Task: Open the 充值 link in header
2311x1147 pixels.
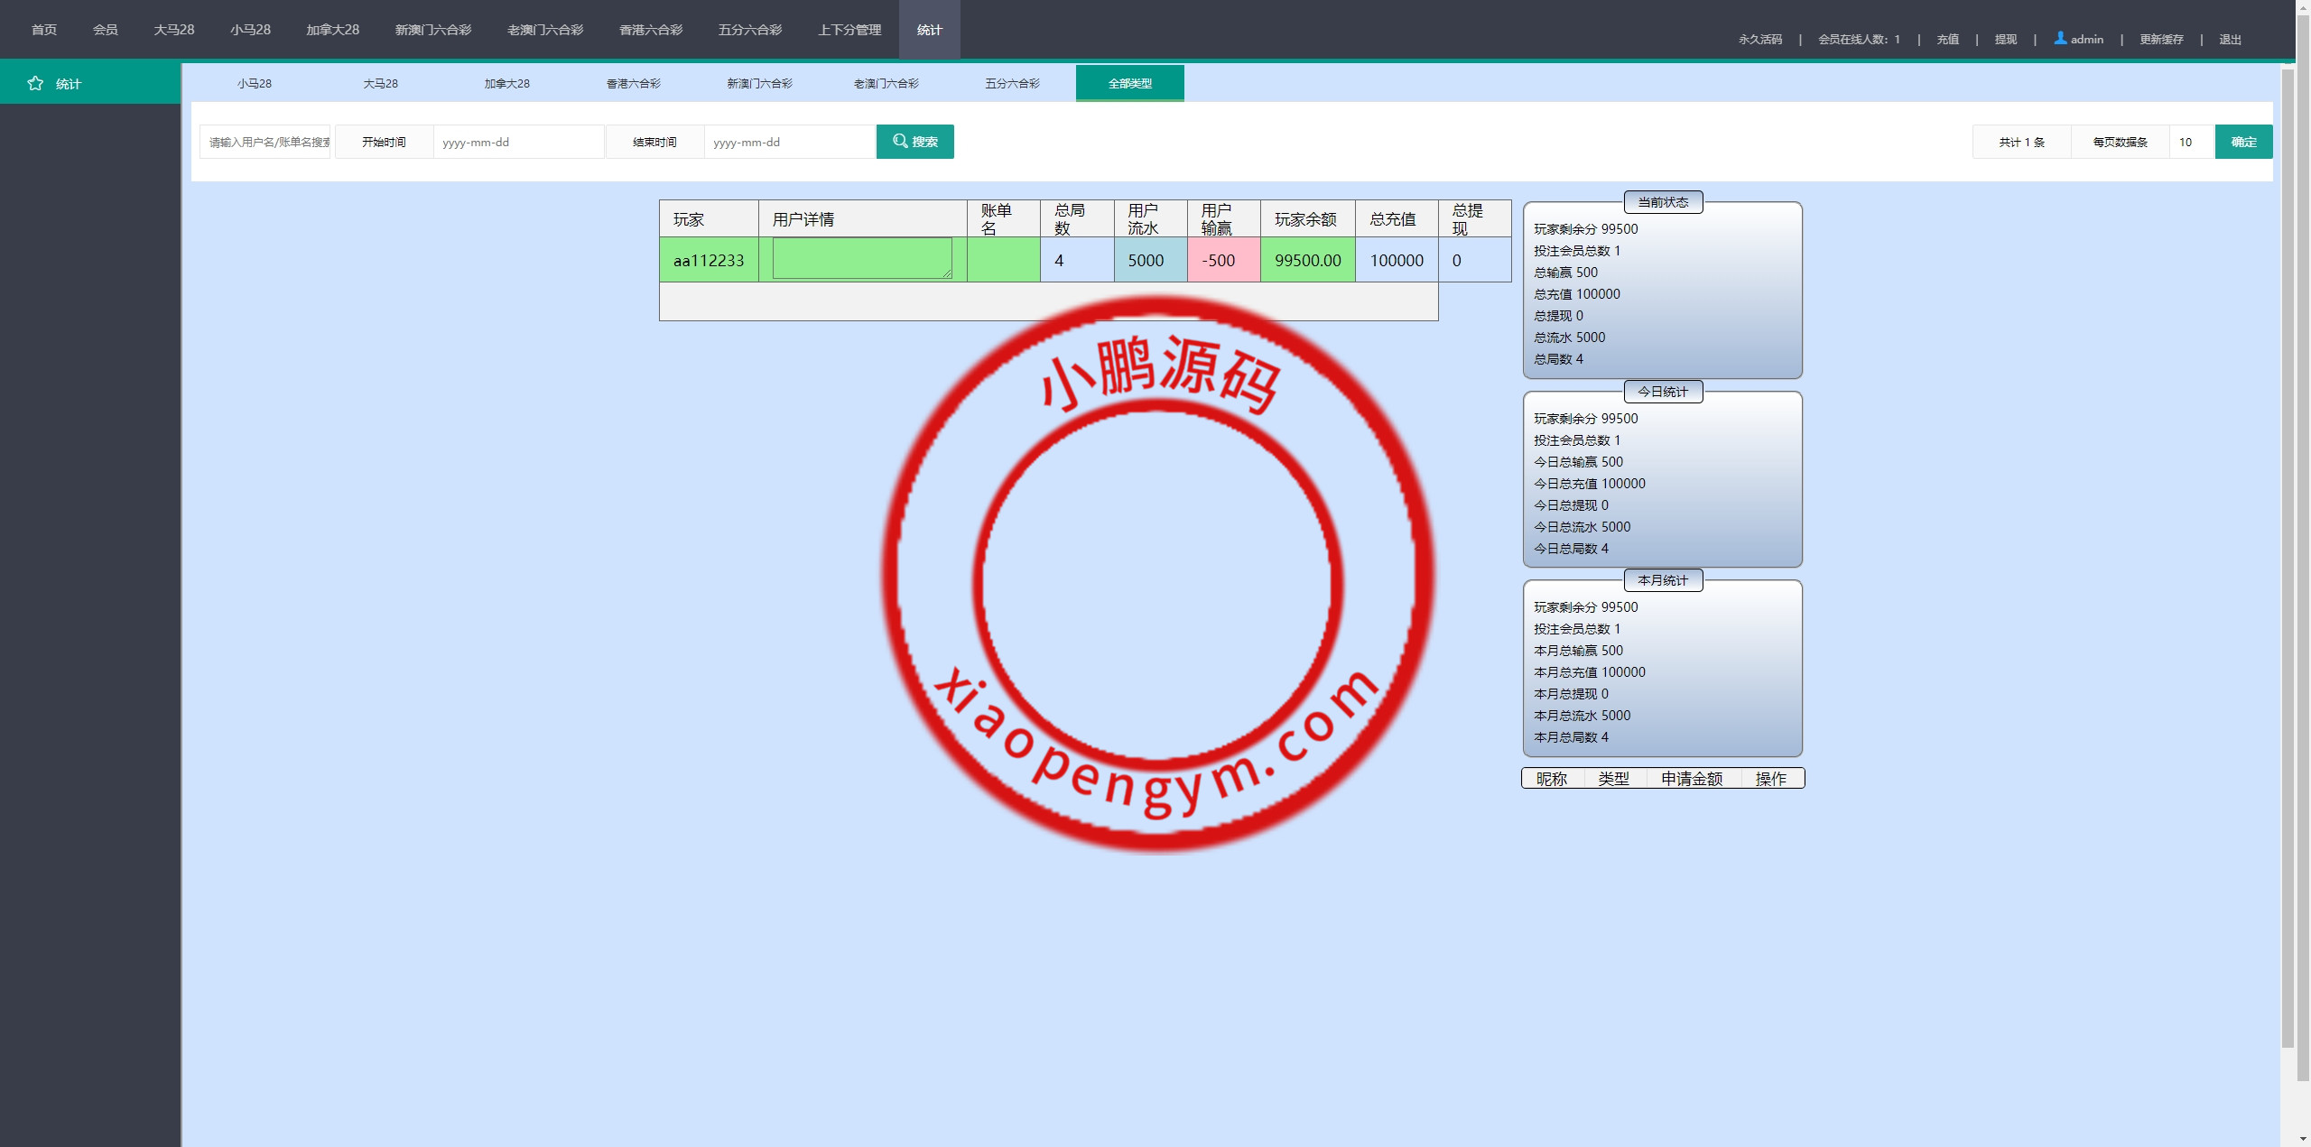Action: point(1947,39)
